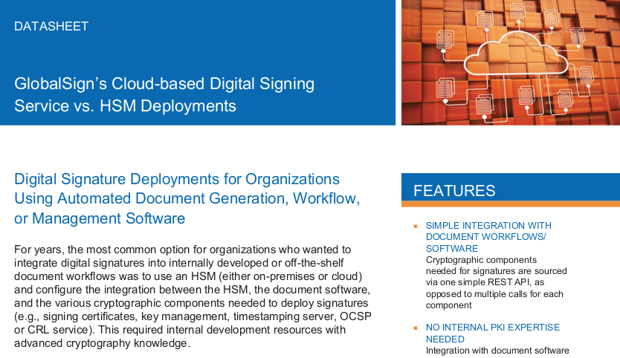The height and width of the screenshot is (358, 620).
Task: Click heading line "Digital Signature Deployments for Organizations"
Action: (x=177, y=179)
